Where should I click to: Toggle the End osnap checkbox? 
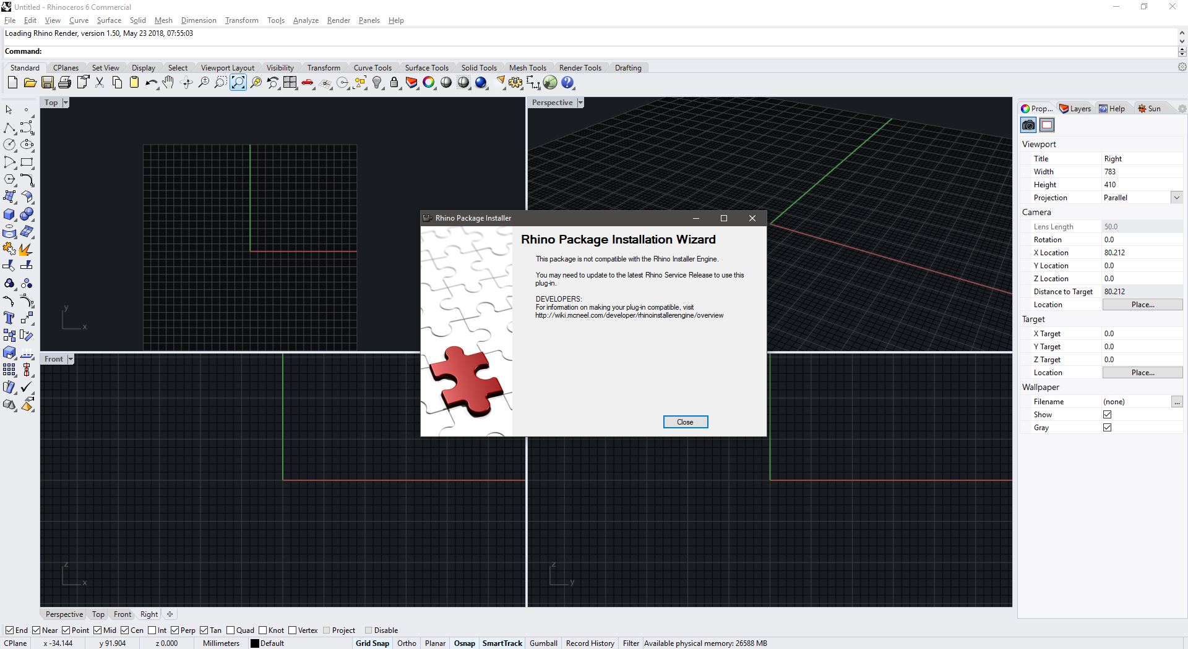point(9,630)
